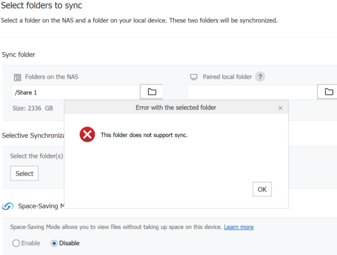Close the error dialog with X
The height and width of the screenshot is (255, 337).
280,108
